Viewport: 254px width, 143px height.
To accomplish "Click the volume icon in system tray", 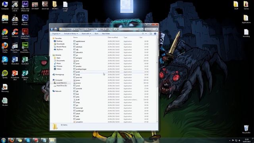I will [x=240, y=140].
